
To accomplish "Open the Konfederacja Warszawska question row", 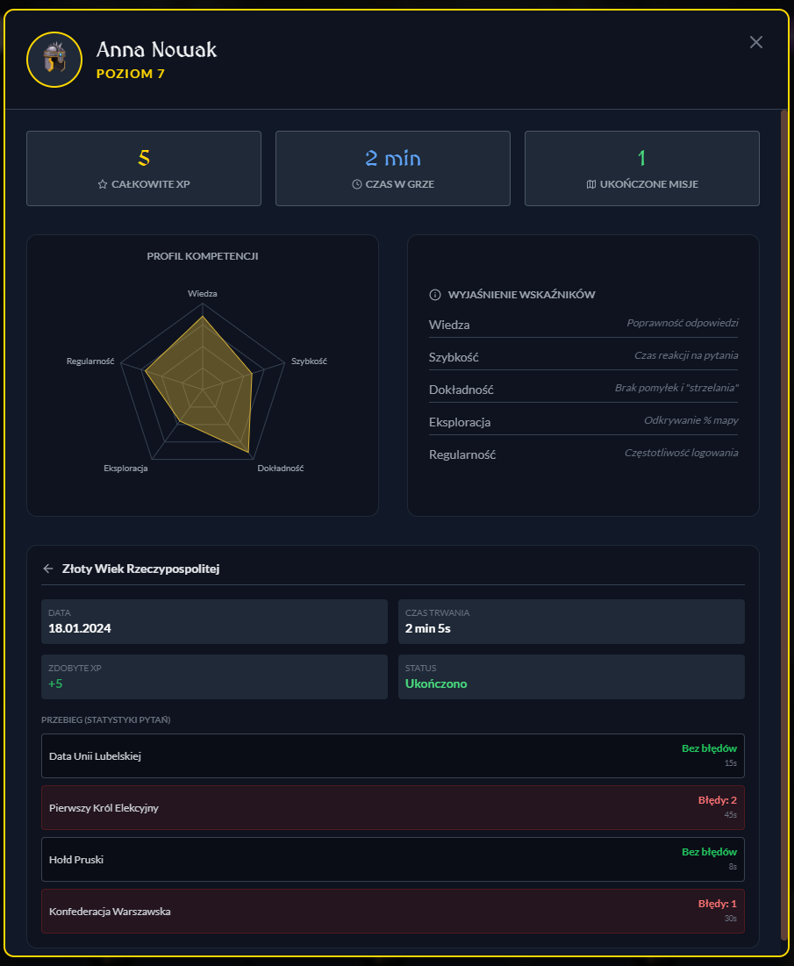I will pos(392,912).
